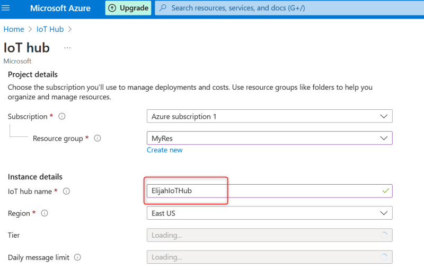Click the IoT hub name info icon
The width and height of the screenshot is (424, 277).
click(x=66, y=192)
